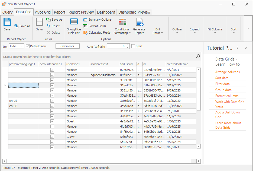Pin the Tutorial panel
The width and height of the screenshot is (253, 171).
pos(237,48)
